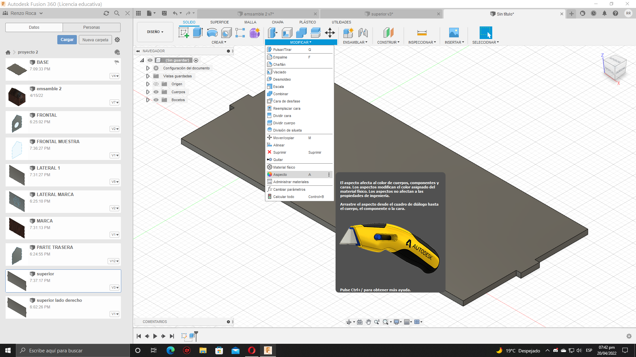Select the Cara de desfase tool
Viewport: 636px width, 357px height.
click(287, 101)
